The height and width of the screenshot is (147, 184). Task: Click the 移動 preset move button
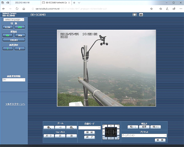click(x=160, y=140)
